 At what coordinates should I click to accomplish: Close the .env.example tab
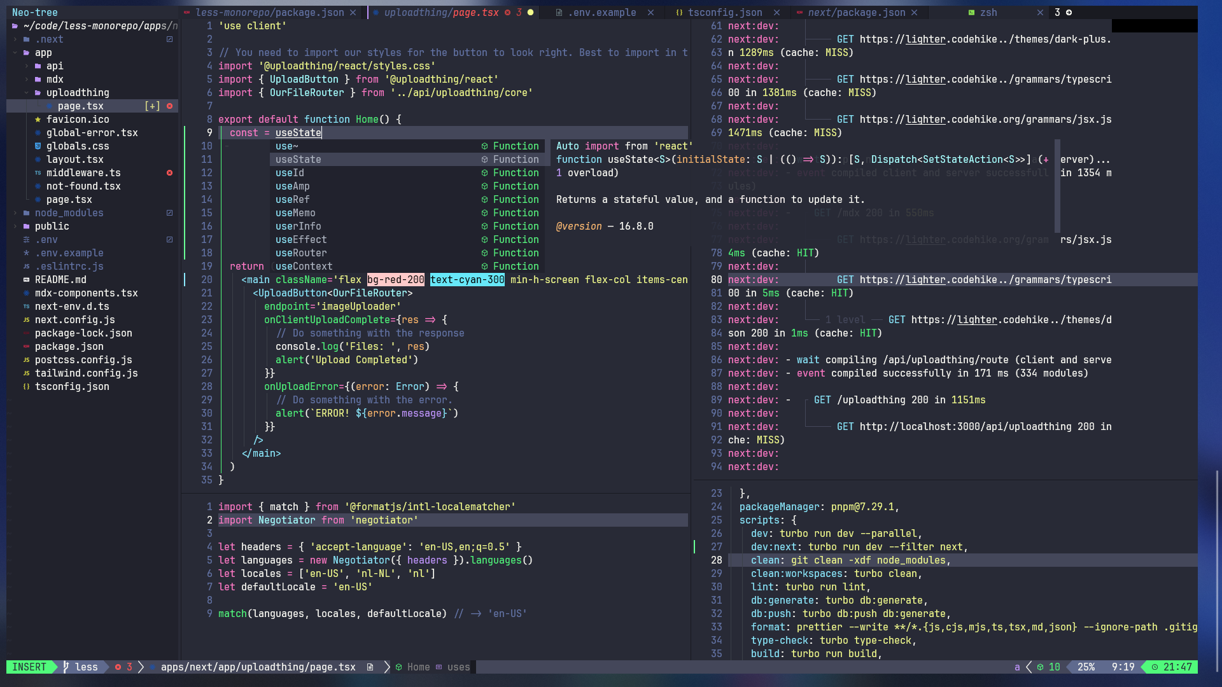(x=650, y=13)
